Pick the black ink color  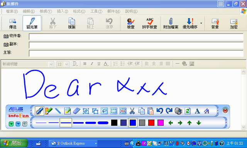114,123
